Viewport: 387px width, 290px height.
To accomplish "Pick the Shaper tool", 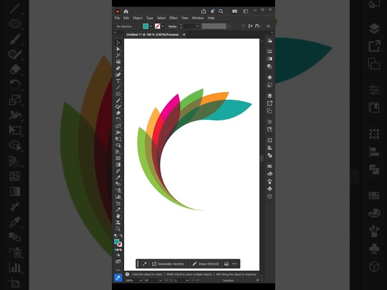I will click(x=119, y=107).
